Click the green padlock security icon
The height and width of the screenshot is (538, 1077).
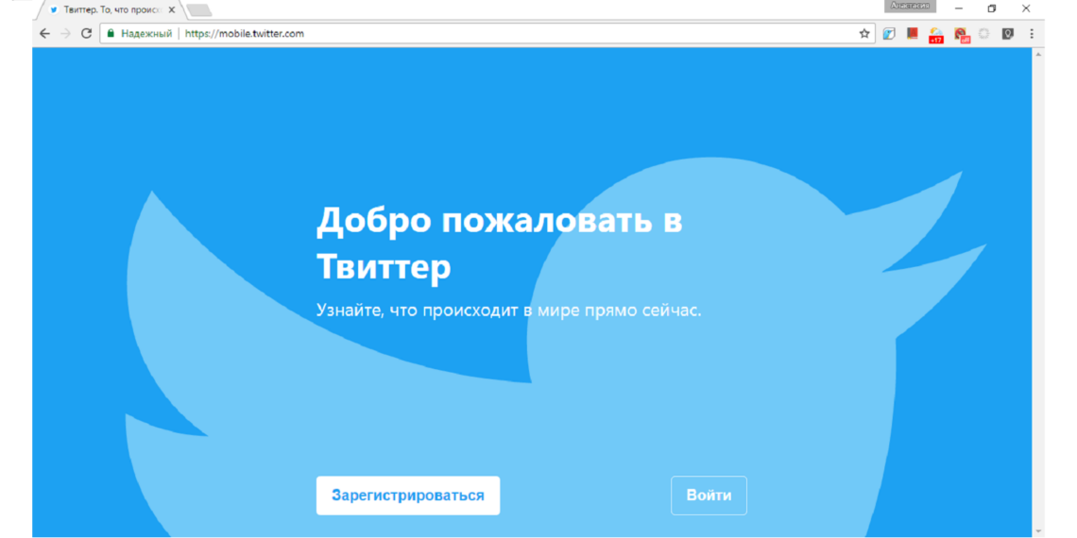[x=111, y=33]
